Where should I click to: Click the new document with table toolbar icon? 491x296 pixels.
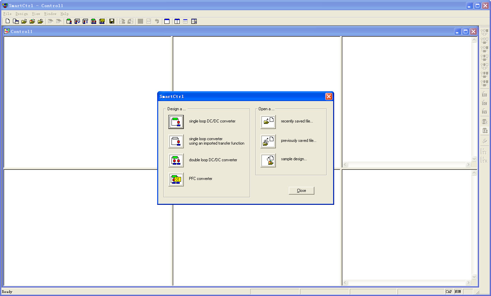coord(16,21)
